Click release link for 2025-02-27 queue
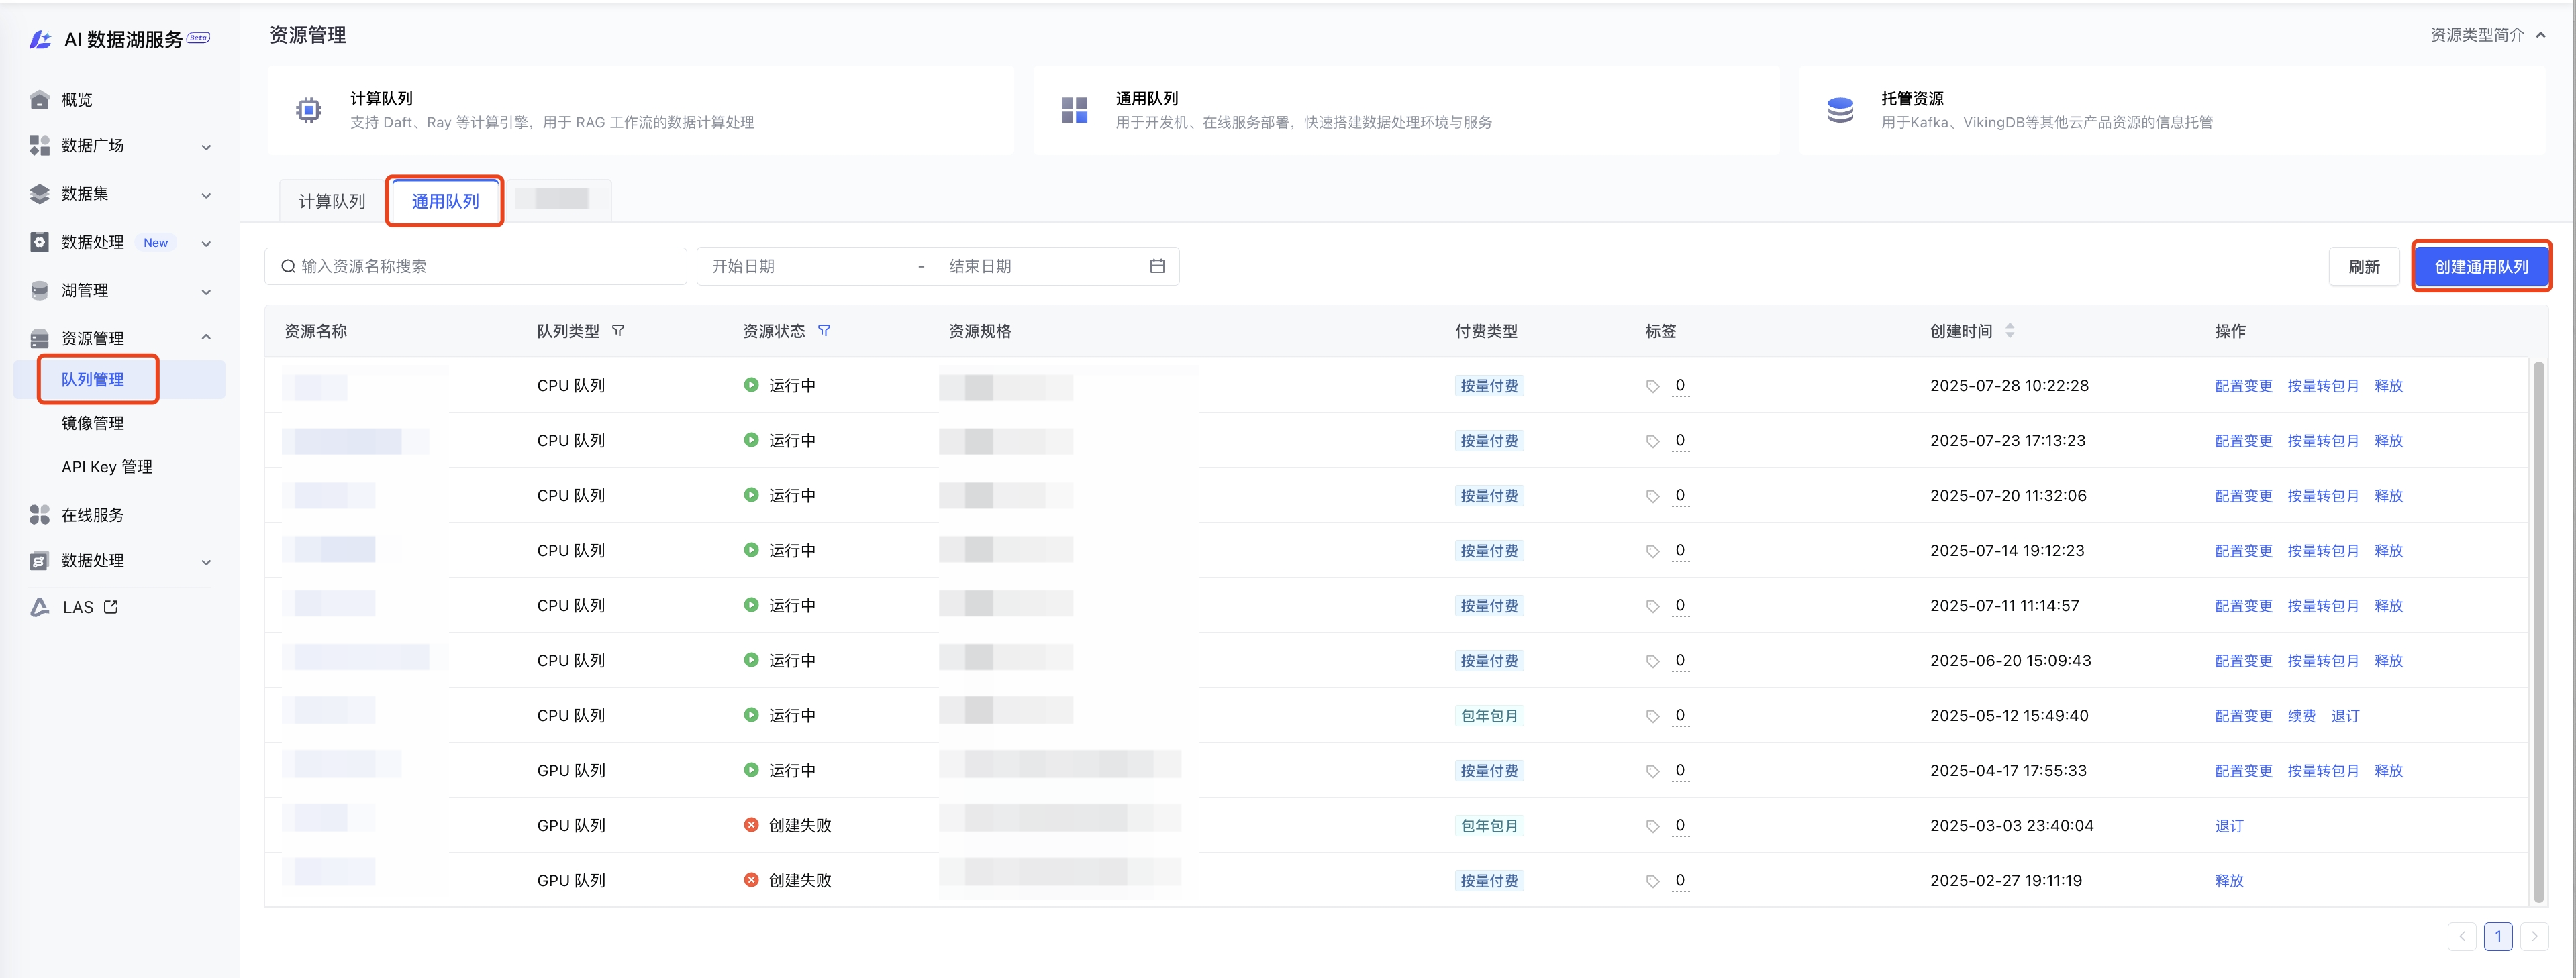The height and width of the screenshot is (978, 2576). coord(2229,880)
